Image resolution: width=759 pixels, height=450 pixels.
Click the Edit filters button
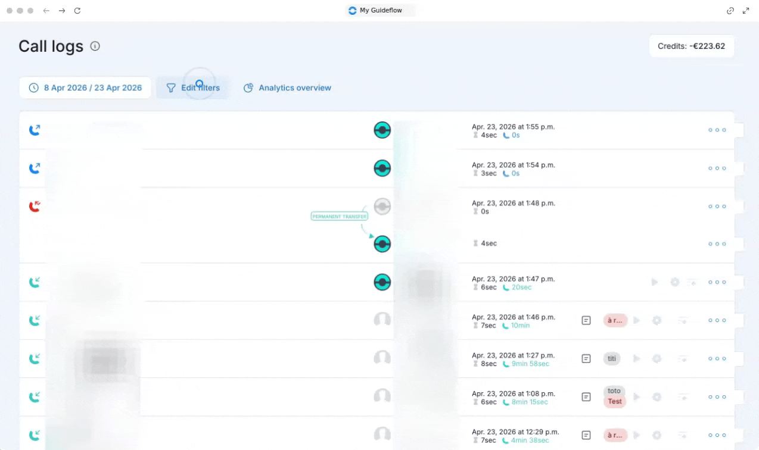192,87
